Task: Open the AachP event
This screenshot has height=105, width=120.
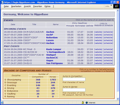Action: [50, 35]
